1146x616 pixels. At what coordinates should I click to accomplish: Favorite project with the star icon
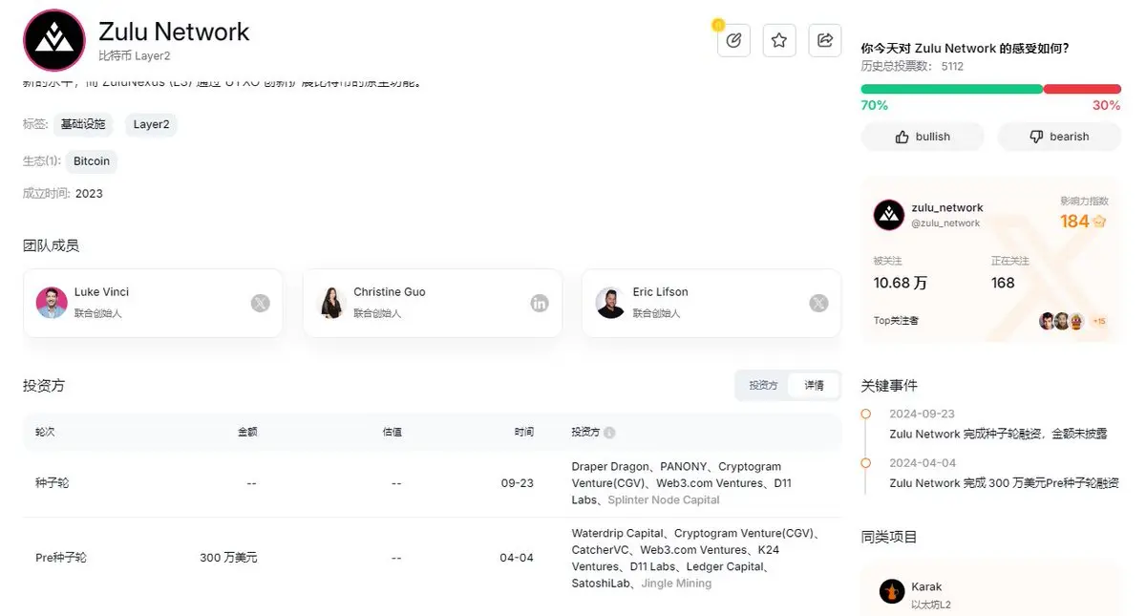click(779, 40)
